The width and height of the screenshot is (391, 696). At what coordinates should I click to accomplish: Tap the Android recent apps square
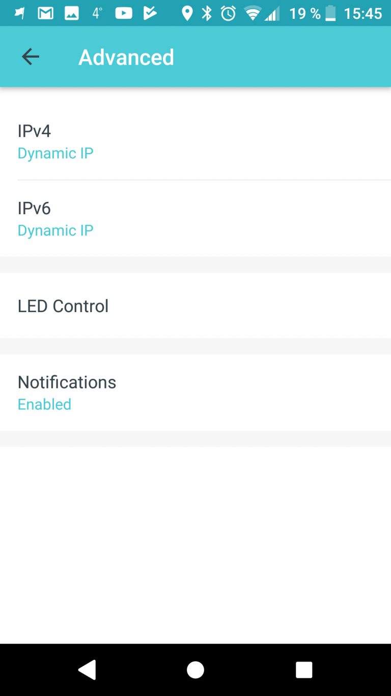(304, 669)
